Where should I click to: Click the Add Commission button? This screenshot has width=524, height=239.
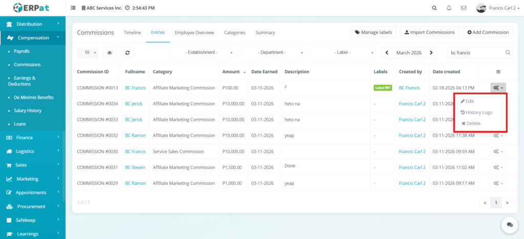click(x=488, y=32)
